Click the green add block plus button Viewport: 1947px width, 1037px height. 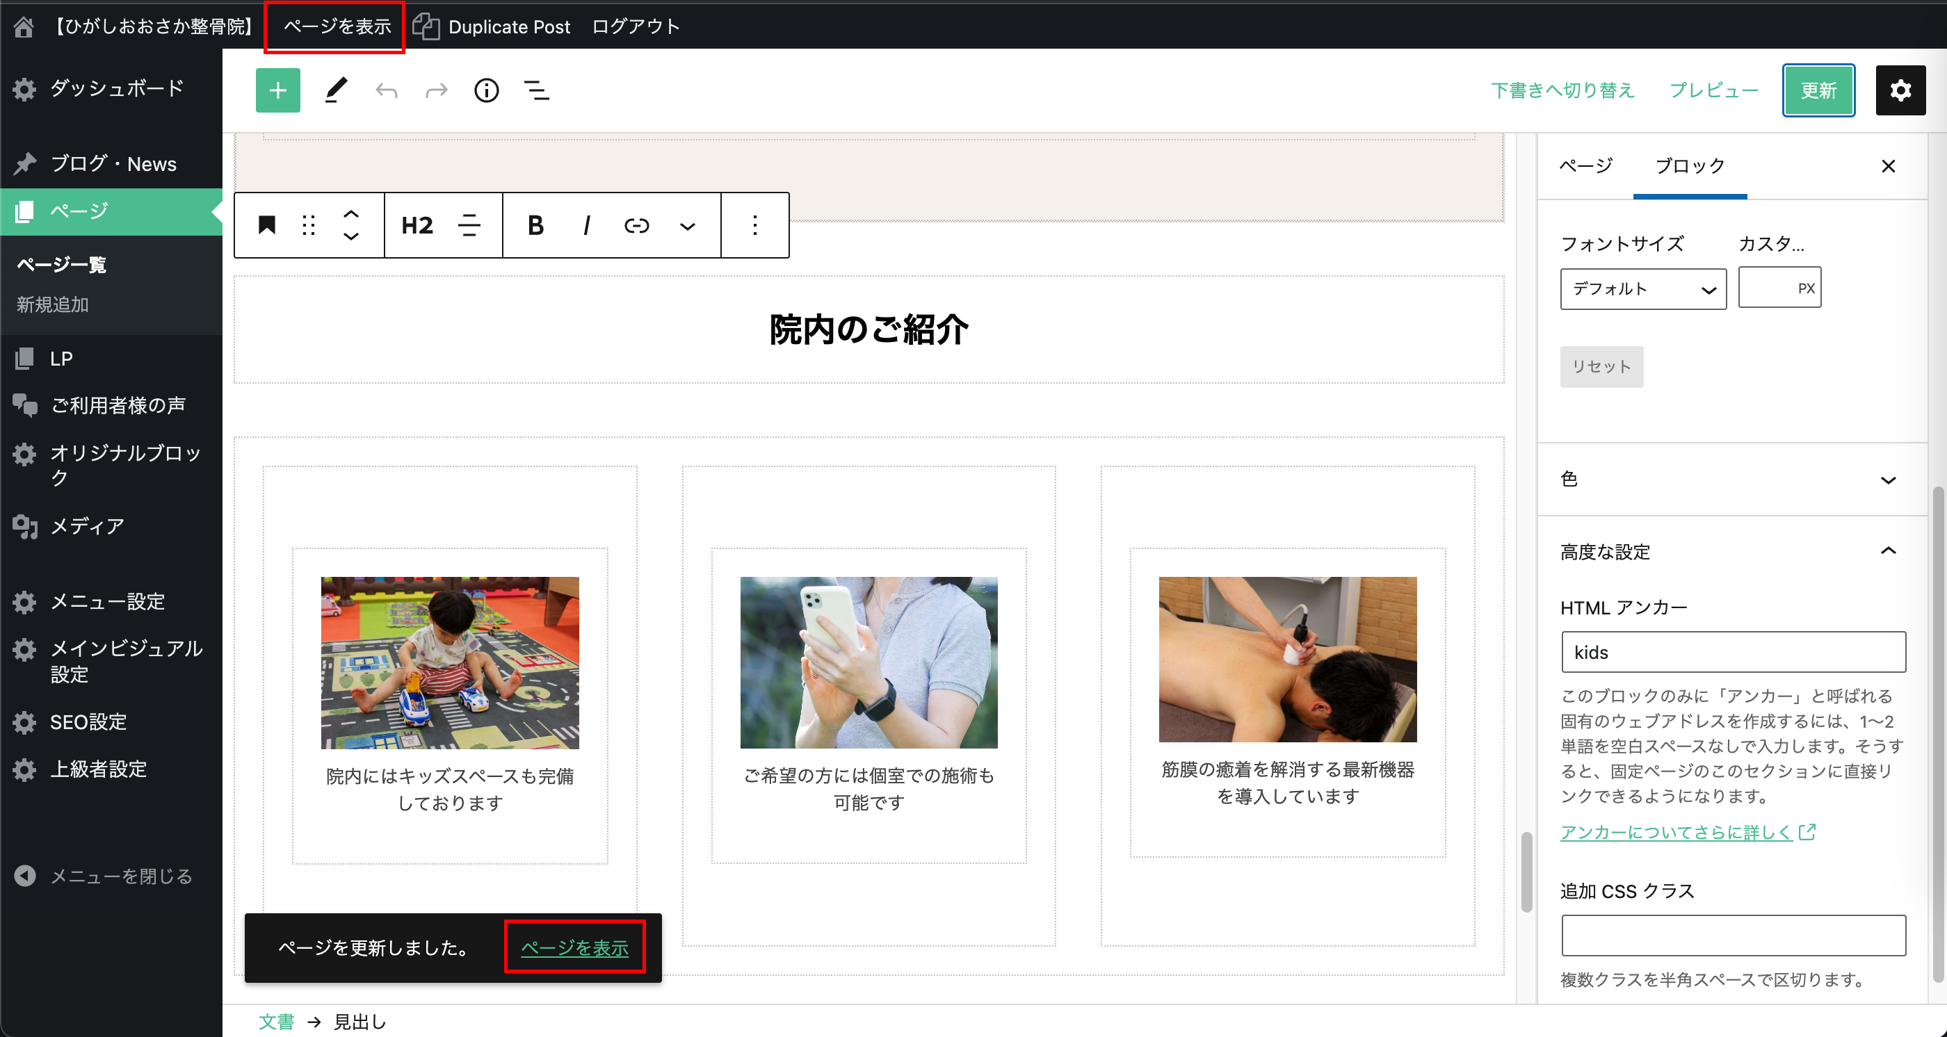pos(277,90)
